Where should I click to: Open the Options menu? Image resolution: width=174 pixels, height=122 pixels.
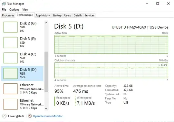(14, 10)
